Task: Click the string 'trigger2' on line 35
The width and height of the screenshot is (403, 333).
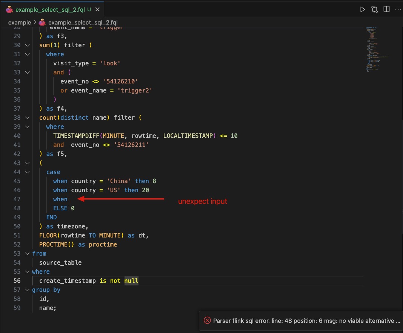Action: click(135, 90)
